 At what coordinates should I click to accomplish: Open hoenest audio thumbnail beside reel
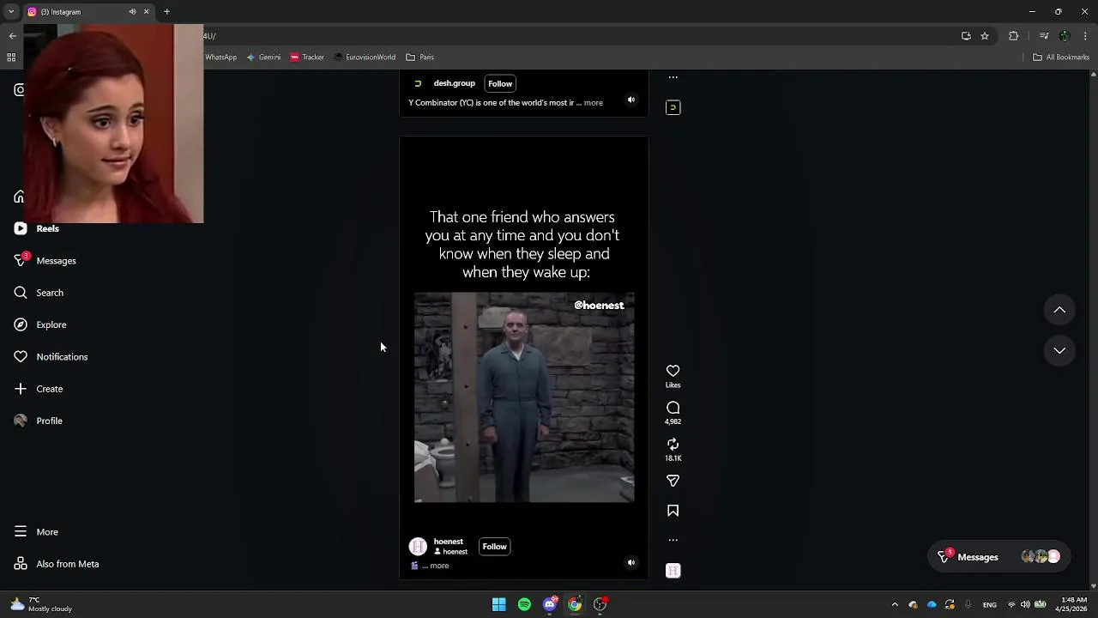tap(673, 571)
